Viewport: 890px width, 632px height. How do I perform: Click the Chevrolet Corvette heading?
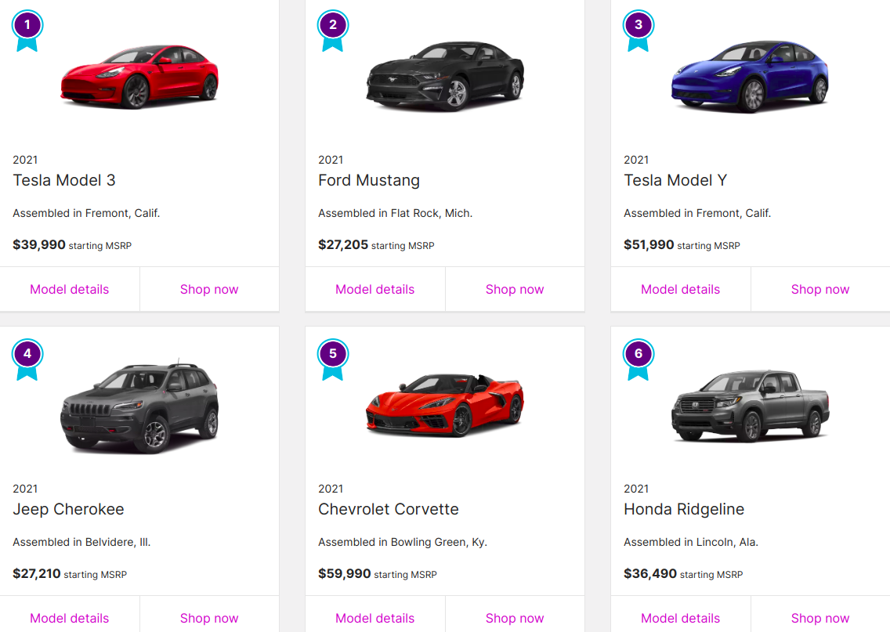click(389, 509)
